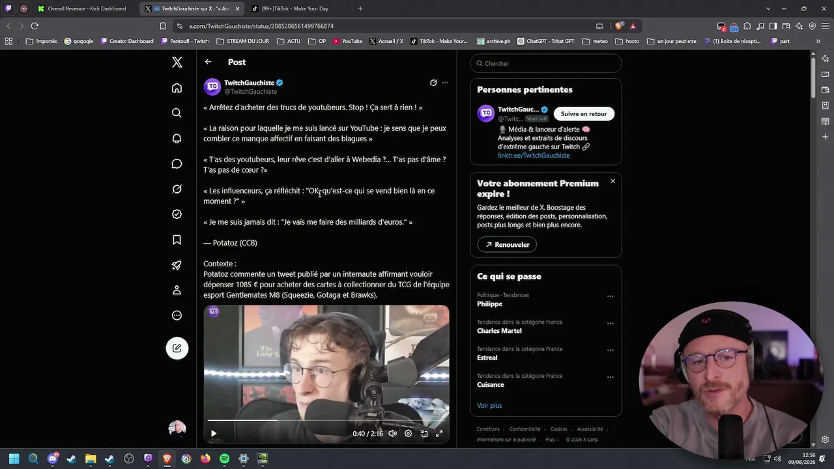Open the post's three-dot more menu
This screenshot has width=834, height=469.
click(446, 83)
